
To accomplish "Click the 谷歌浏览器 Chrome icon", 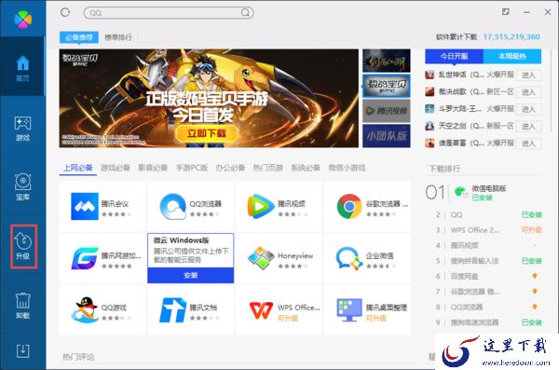I will 349,207.
